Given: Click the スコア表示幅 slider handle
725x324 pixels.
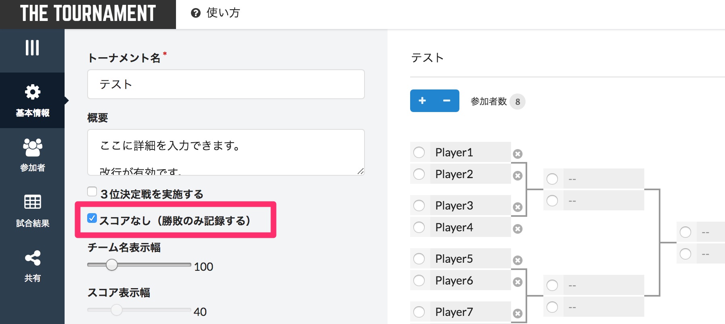Looking at the screenshot, I should tap(117, 310).
